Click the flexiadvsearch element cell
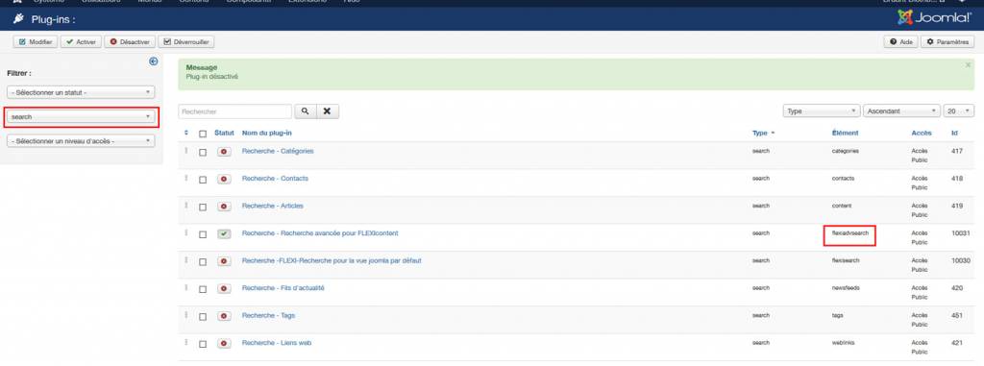 849,232
